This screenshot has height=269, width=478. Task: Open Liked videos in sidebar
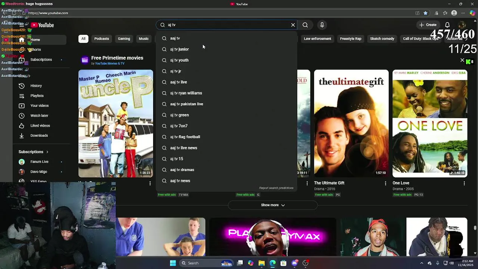(40, 126)
